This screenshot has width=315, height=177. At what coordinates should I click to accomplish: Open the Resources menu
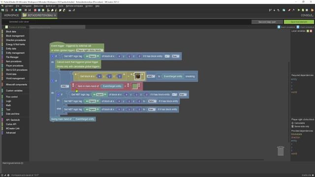tap(38, 6)
